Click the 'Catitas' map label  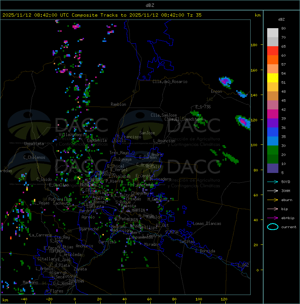pos(187,242)
